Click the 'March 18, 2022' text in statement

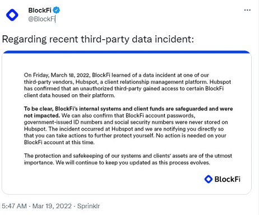[71, 75]
